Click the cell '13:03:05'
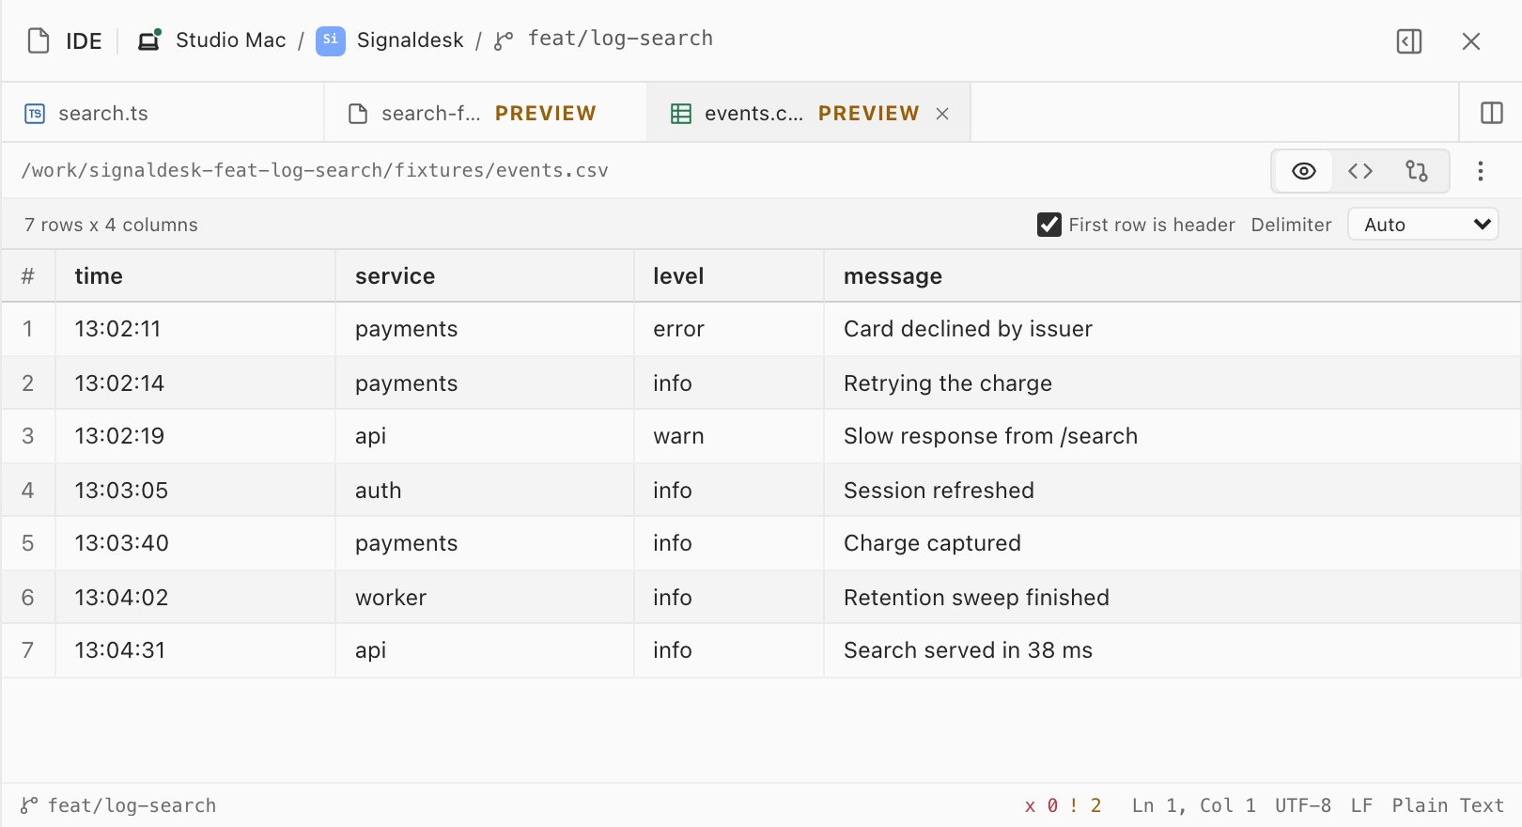The image size is (1522, 827). click(195, 491)
